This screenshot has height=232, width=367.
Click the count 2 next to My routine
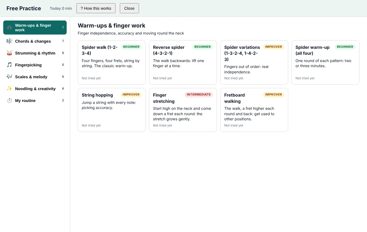(63, 101)
